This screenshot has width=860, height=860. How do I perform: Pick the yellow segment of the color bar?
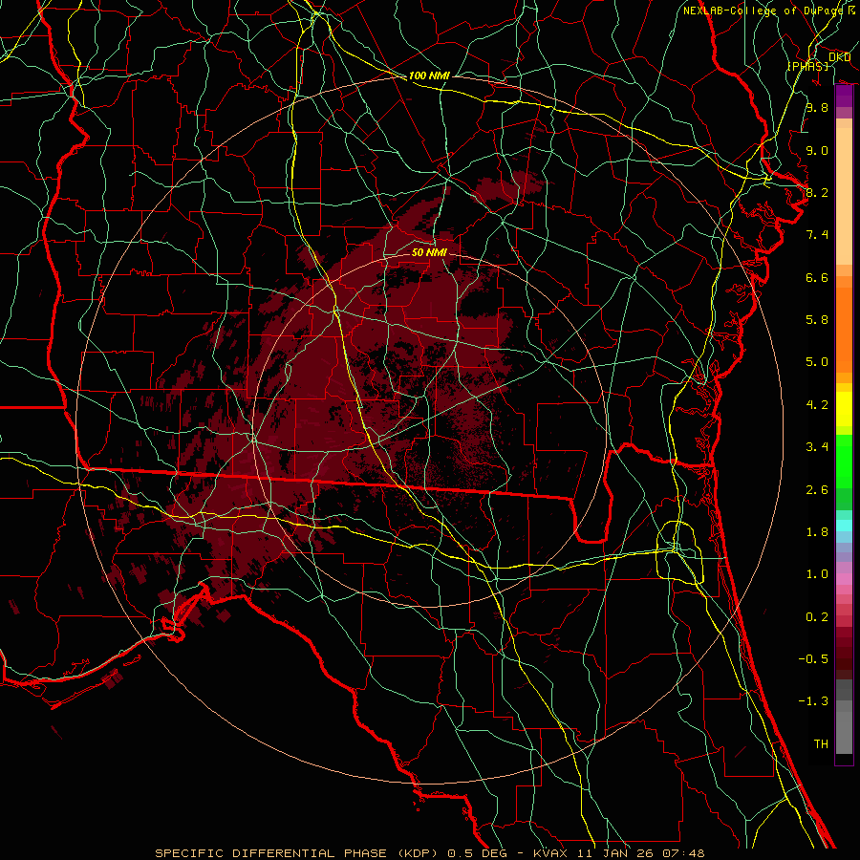coord(844,409)
